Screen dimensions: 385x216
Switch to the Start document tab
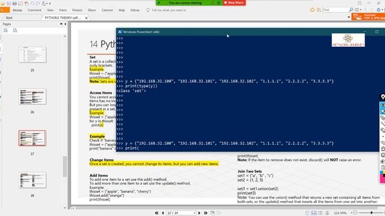[x=9, y=17]
